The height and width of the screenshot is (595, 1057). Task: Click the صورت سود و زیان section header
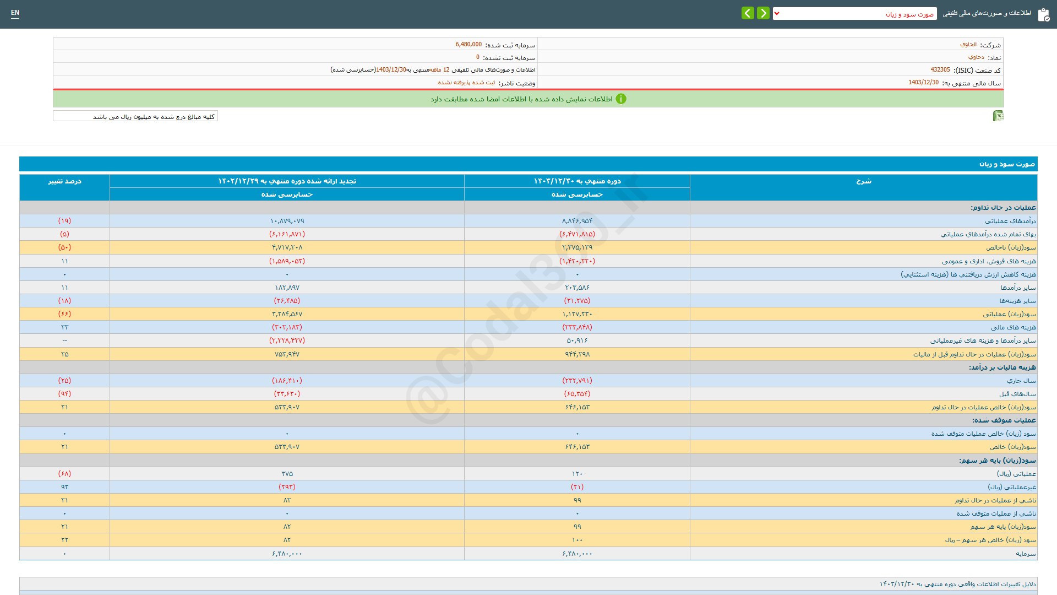tap(1007, 164)
